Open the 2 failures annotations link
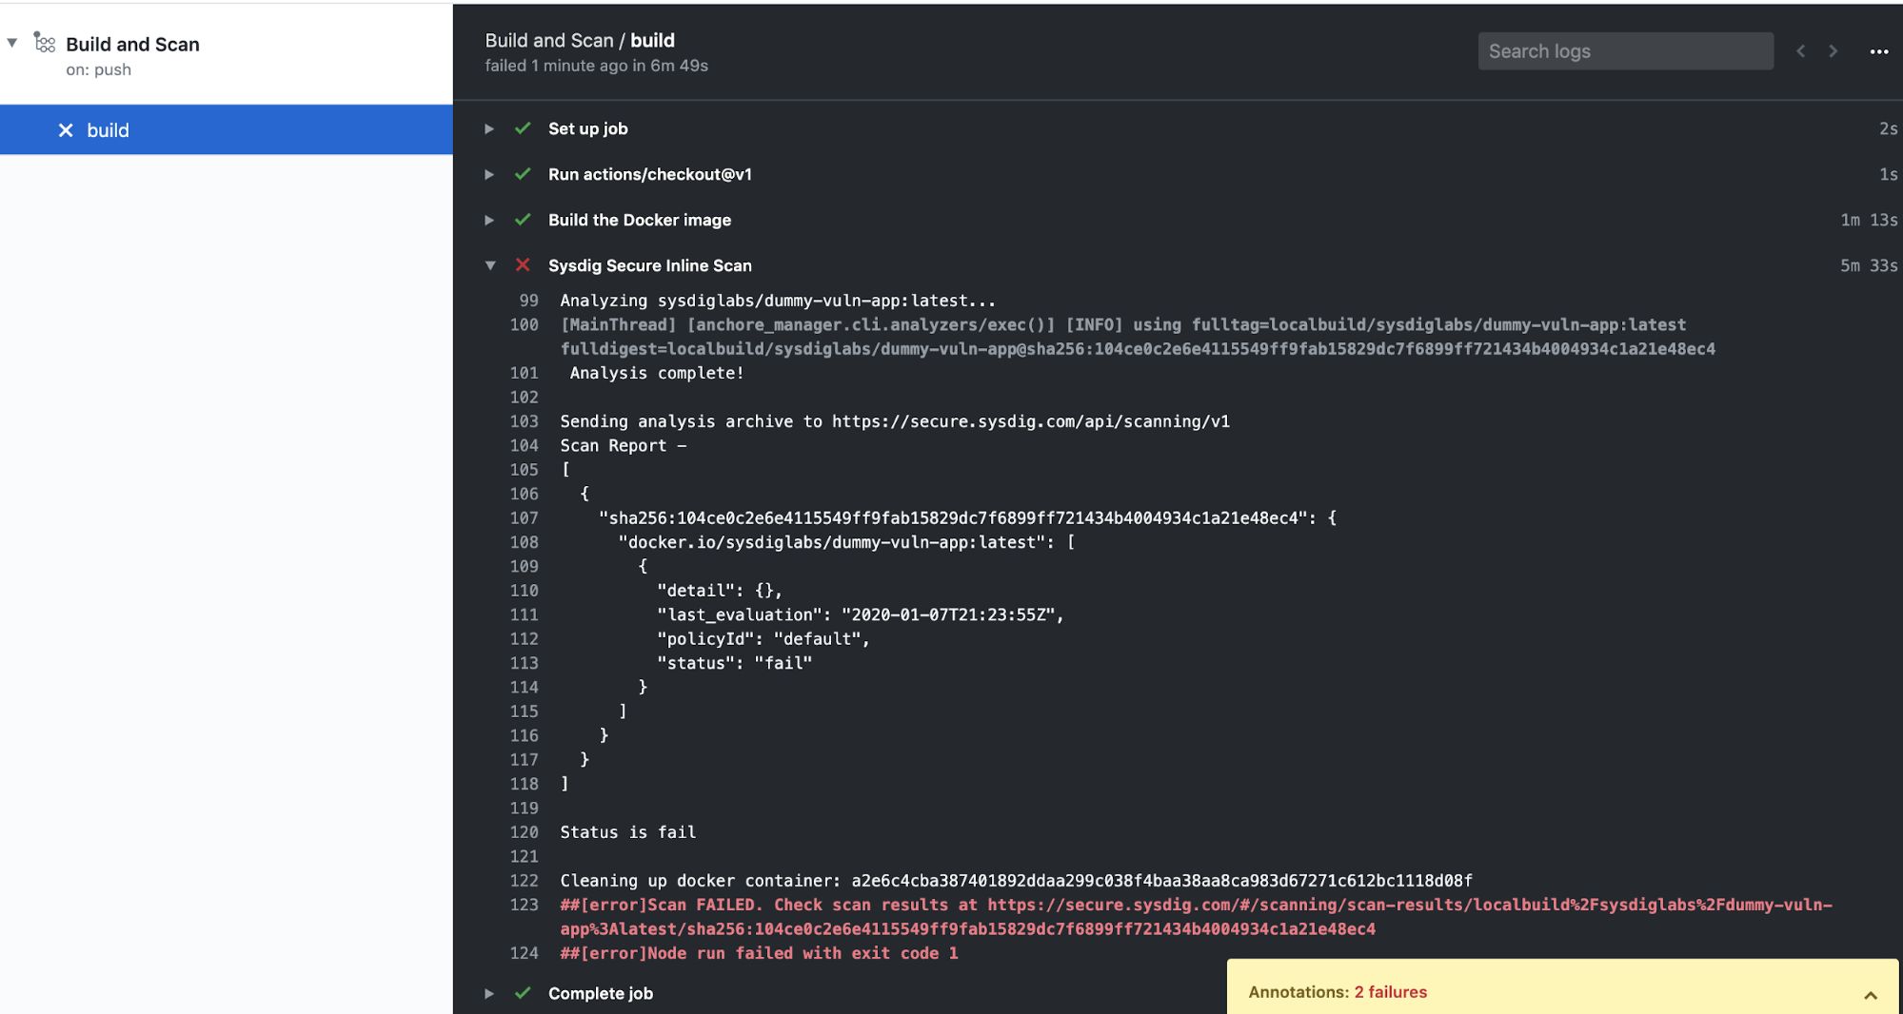The height and width of the screenshot is (1014, 1903). click(1390, 992)
